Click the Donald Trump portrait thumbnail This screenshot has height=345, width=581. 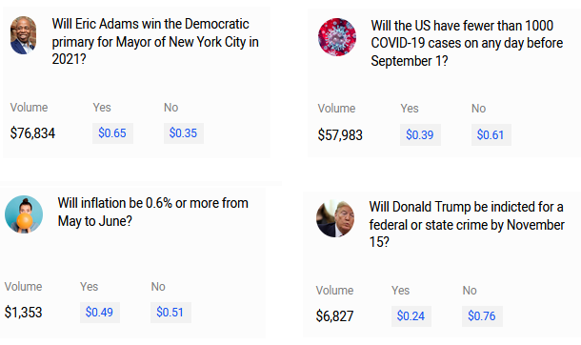tap(335, 218)
